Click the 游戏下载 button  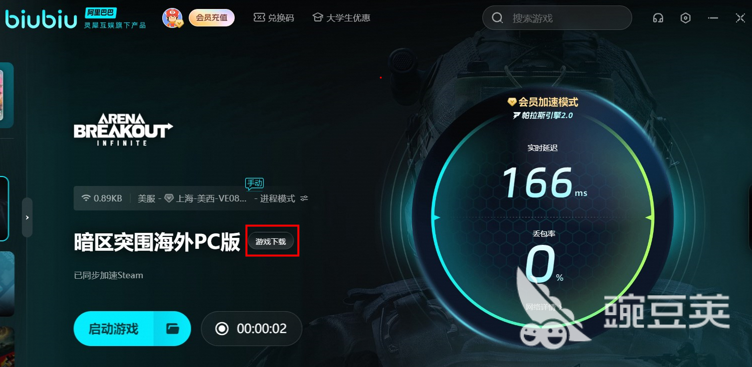[271, 241]
